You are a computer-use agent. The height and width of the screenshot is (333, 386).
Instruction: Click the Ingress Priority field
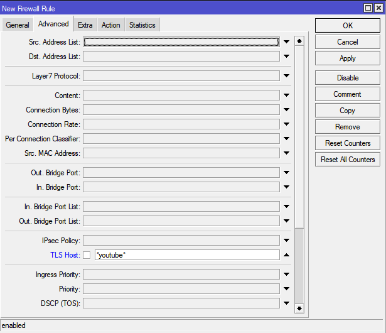tap(181, 275)
